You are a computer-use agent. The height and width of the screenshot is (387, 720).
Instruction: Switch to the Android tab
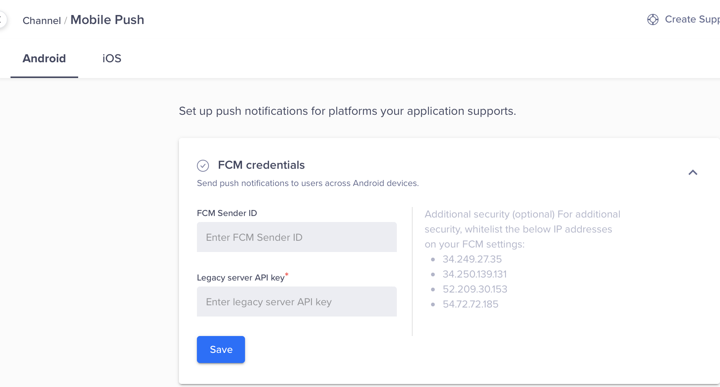click(x=44, y=58)
